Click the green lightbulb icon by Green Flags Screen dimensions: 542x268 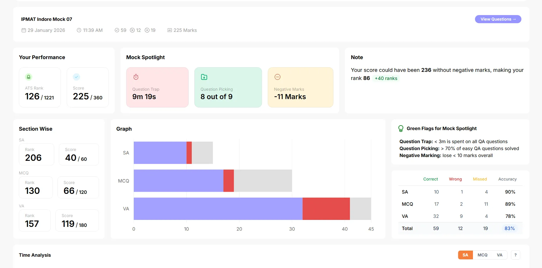(401, 128)
